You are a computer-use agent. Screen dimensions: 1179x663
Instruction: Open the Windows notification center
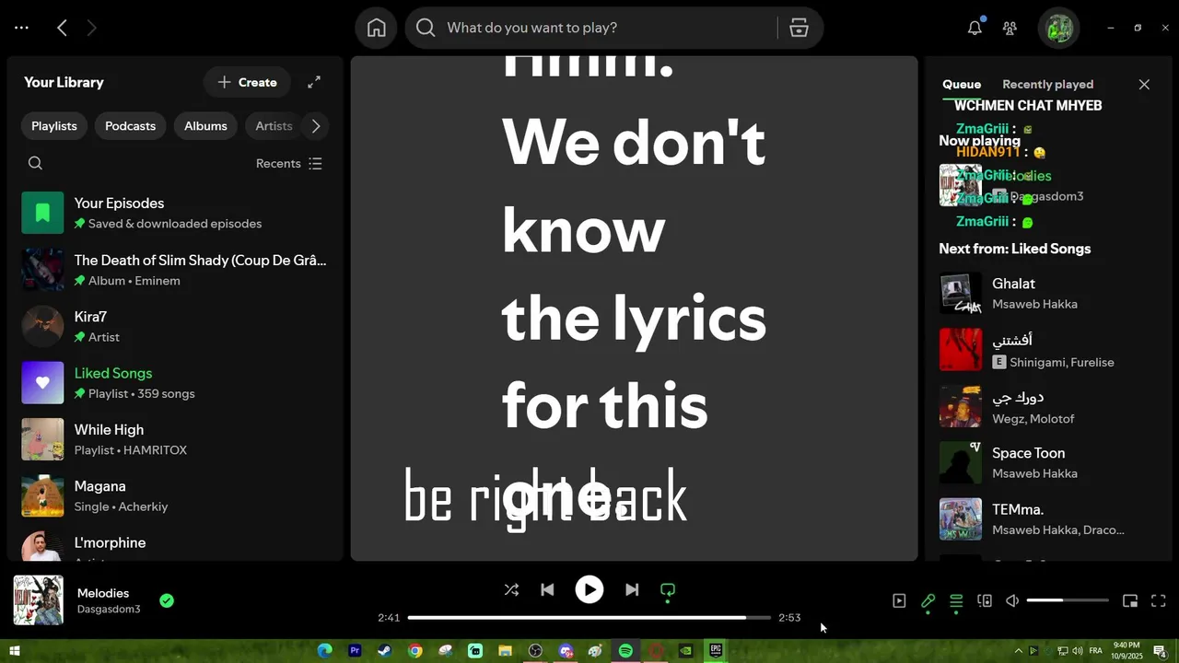coord(1161,651)
